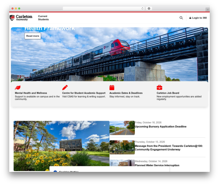Click the Message from the President thumbnail
This screenshot has height=185, width=219.
click(x=122, y=147)
